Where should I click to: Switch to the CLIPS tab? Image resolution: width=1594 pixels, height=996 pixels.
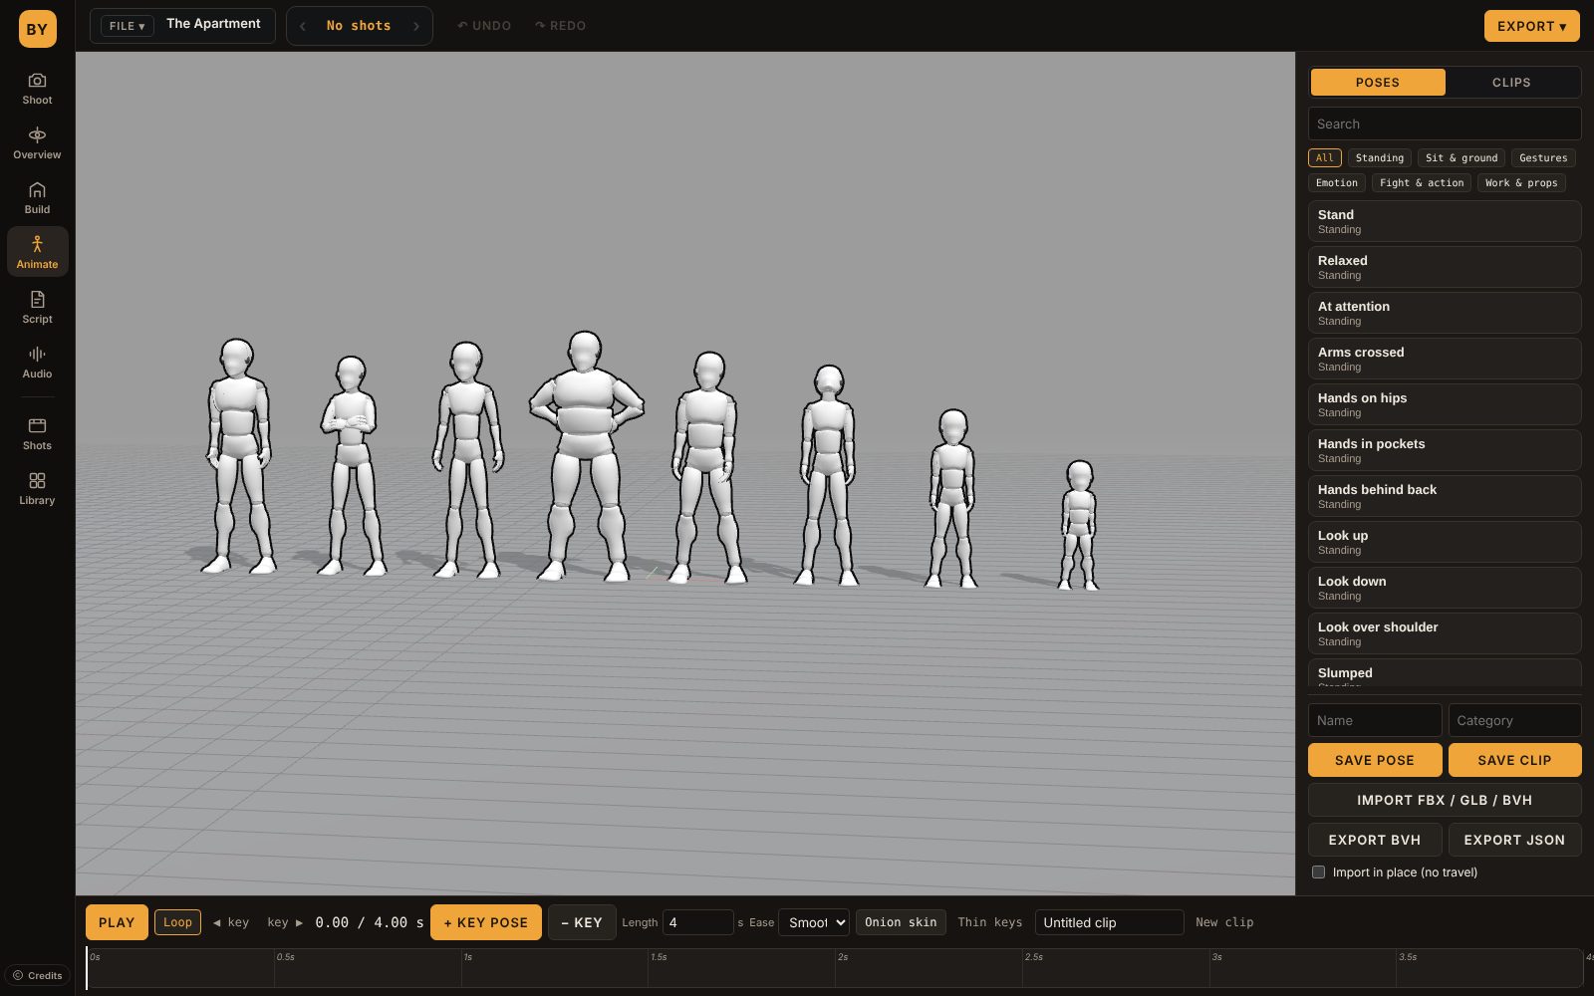pyautogui.click(x=1511, y=83)
